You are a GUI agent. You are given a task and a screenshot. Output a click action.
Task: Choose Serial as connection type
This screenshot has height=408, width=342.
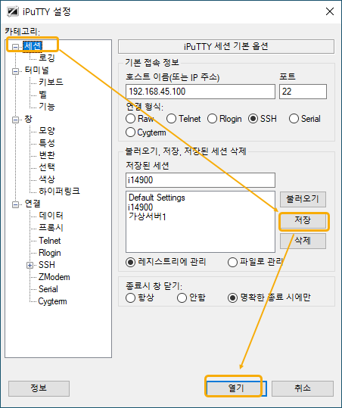[x=294, y=119]
